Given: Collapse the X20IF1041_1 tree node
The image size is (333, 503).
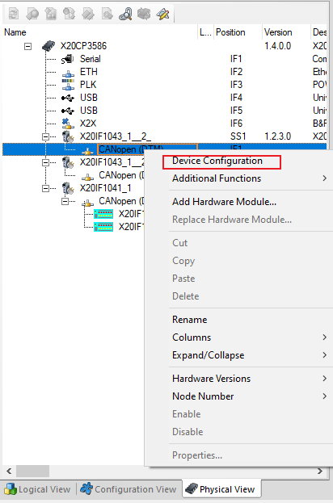Looking at the screenshot, I should tap(45, 188).
